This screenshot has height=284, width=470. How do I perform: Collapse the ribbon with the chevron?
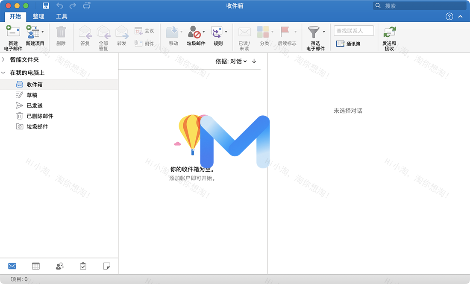[x=460, y=16]
